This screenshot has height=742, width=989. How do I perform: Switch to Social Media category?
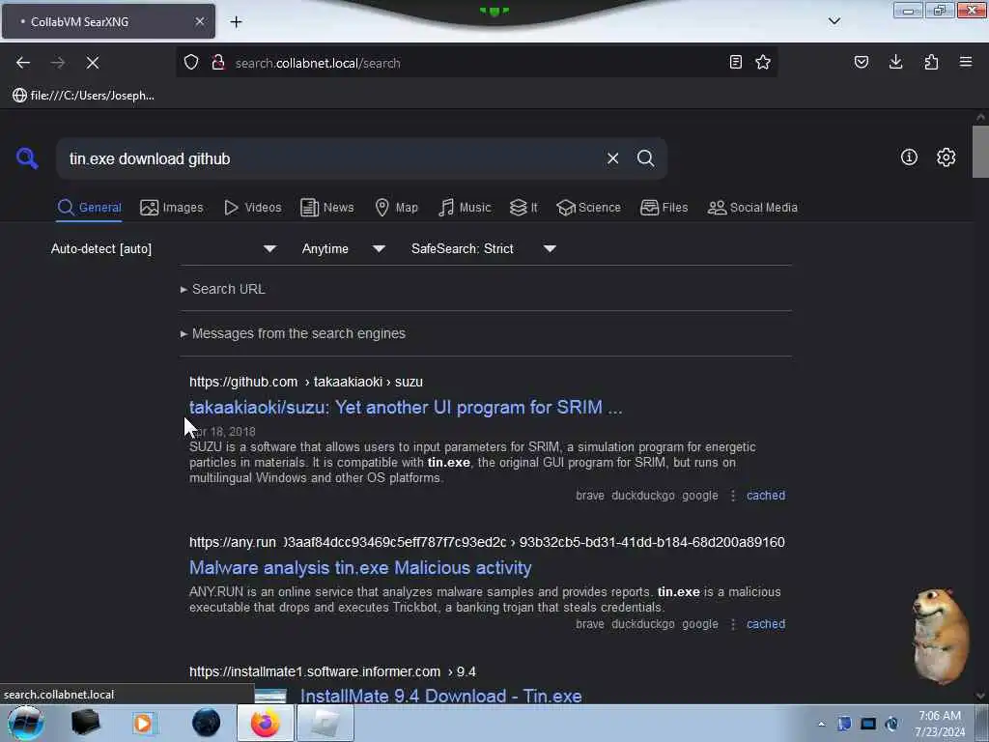coord(752,208)
